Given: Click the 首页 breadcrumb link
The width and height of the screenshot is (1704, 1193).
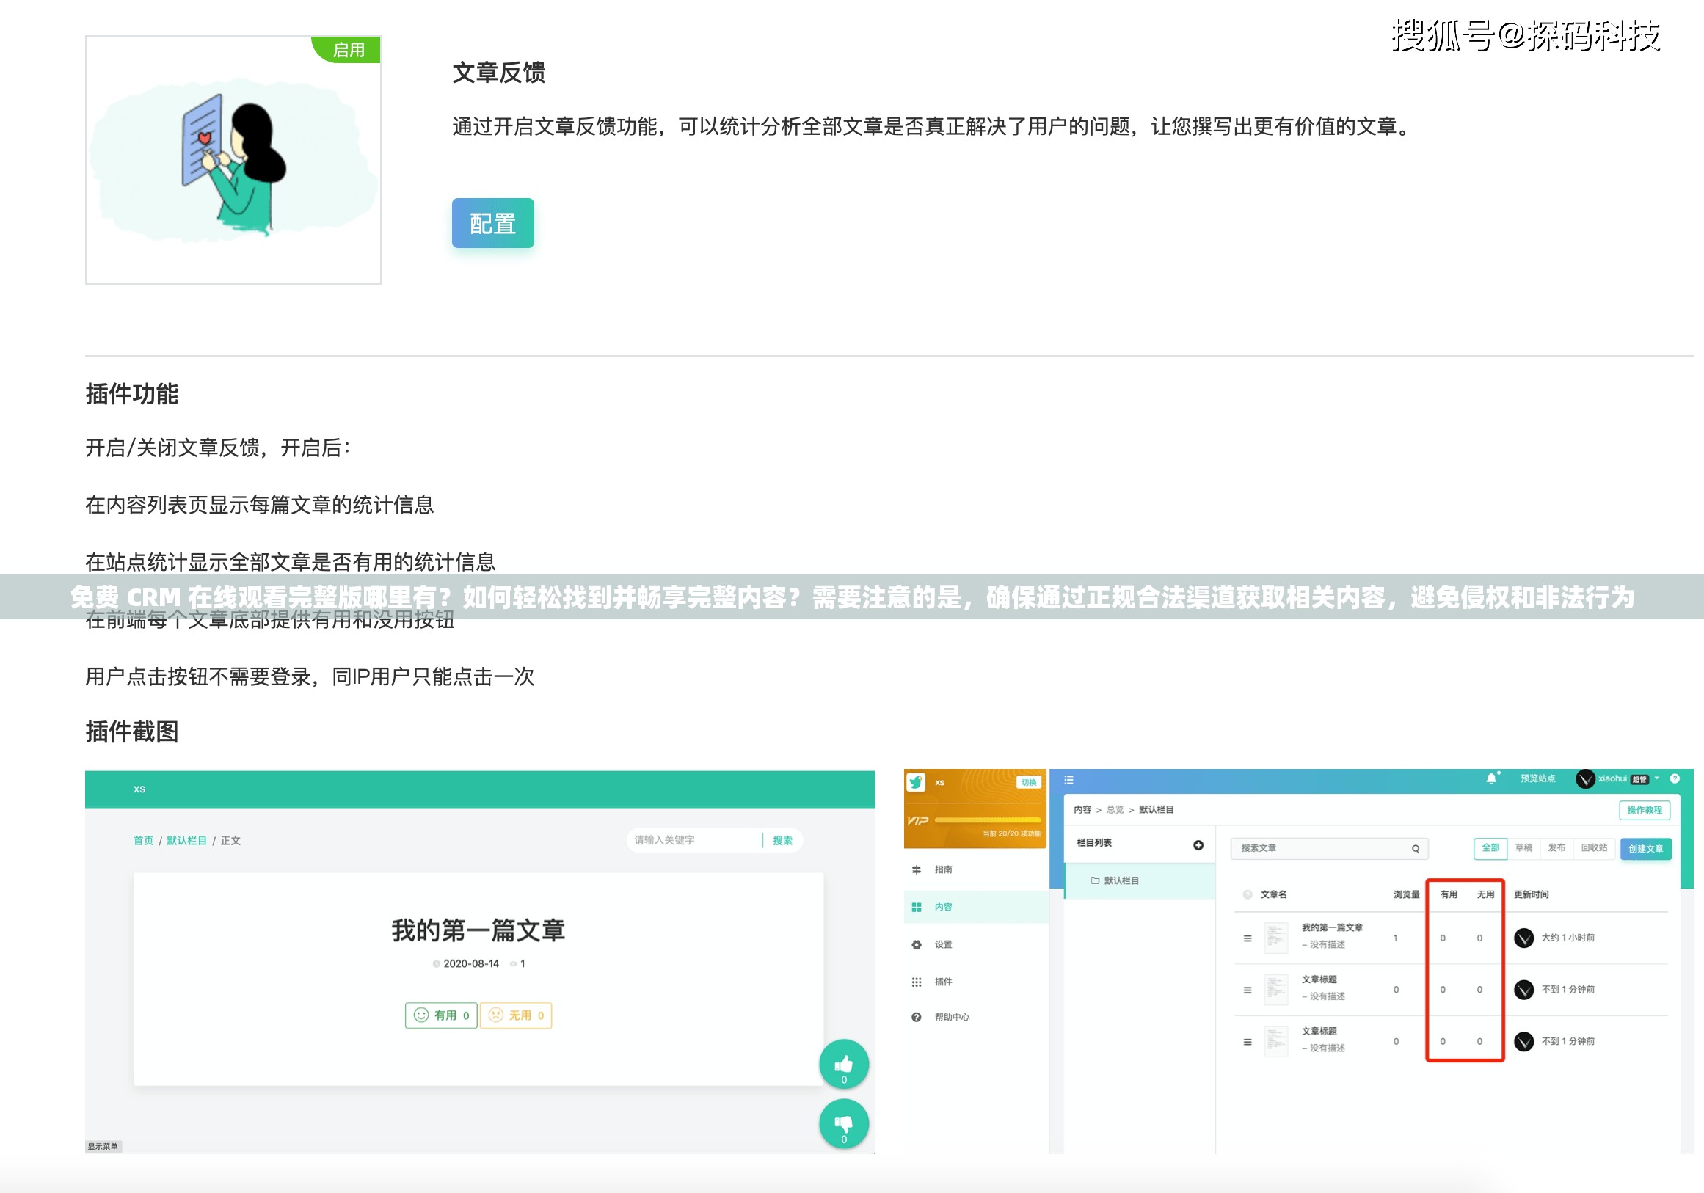Looking at the screenshot, I should click(143, 841).
